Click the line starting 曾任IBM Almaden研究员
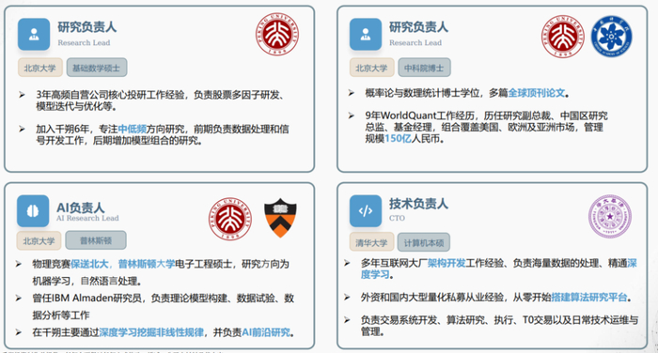Screen dimensions: 658x353 coord(164,299)
